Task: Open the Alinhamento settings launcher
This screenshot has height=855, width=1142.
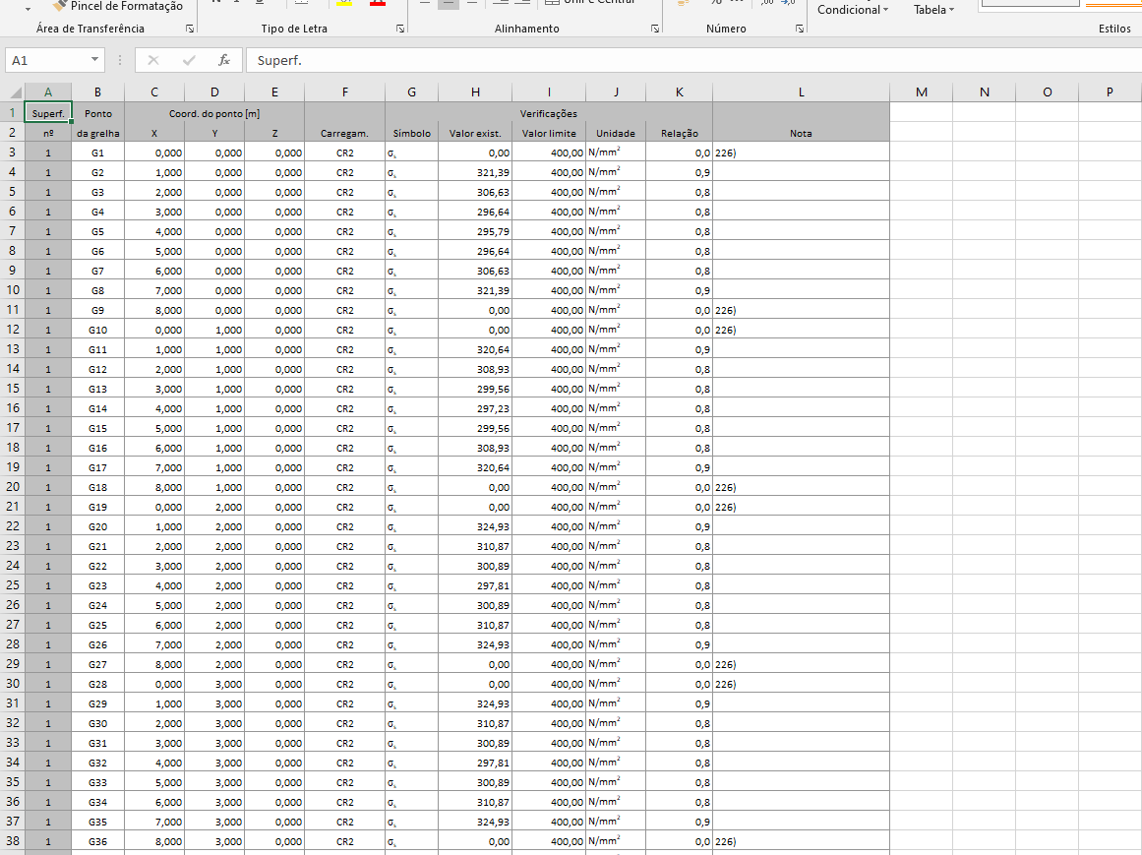Action: click(x=654, y=28)
